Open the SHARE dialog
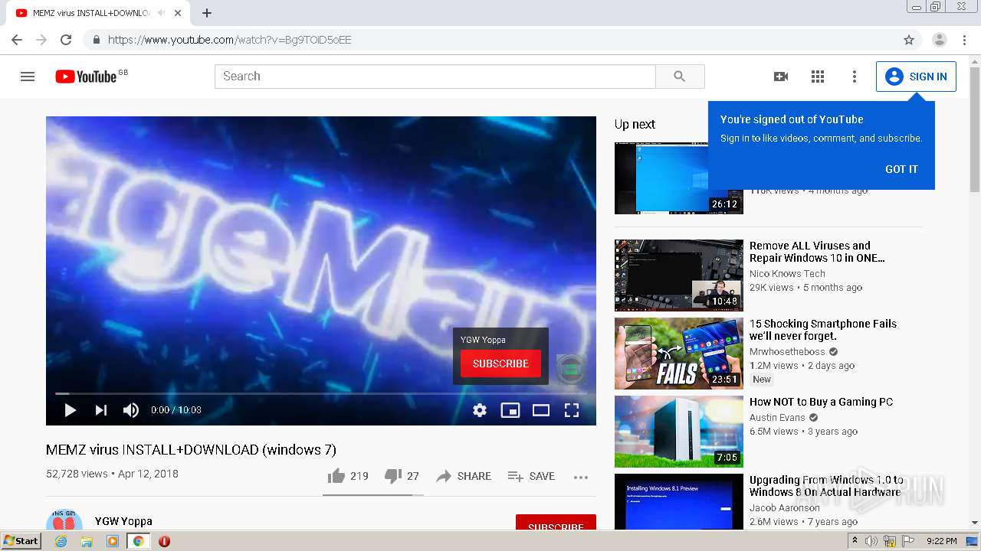 tap(464, 476)
